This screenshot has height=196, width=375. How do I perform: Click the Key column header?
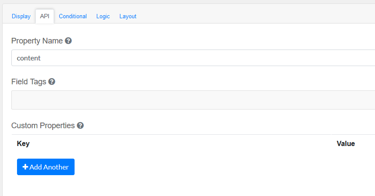click(23, 143)
